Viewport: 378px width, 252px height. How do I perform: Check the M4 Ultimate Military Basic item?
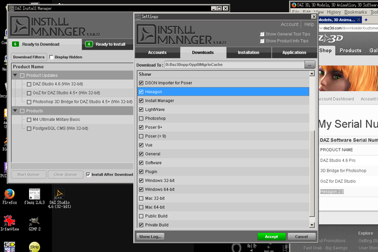click(x=29, y=120)
